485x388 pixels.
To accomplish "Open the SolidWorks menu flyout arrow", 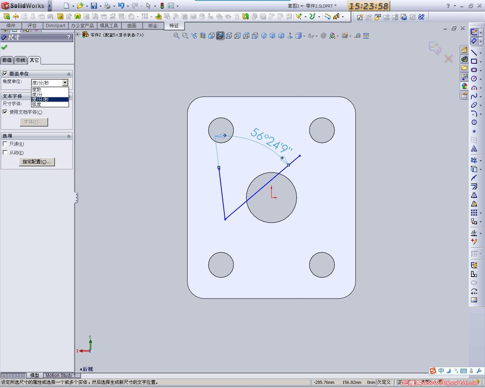I will click(49, 6).
